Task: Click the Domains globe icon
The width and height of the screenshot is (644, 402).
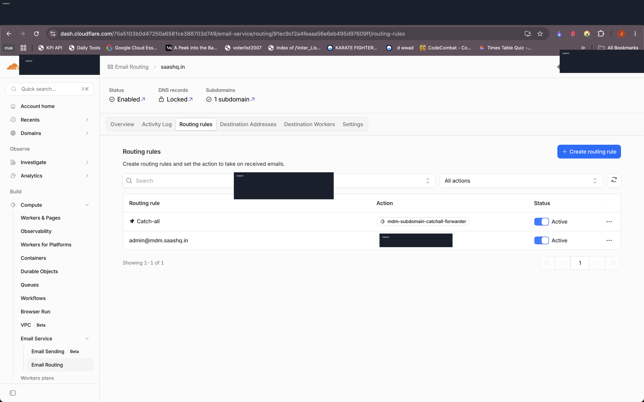Action: [13, 133]
